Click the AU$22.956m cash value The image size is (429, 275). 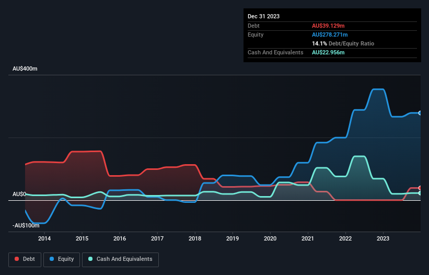[328, 52]
